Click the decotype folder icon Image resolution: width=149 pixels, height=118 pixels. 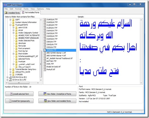(16, 43)
